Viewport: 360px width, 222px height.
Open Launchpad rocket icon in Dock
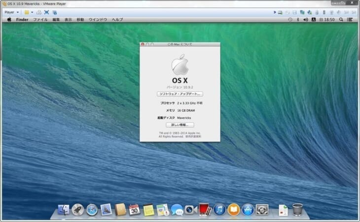tap(77, 210)
